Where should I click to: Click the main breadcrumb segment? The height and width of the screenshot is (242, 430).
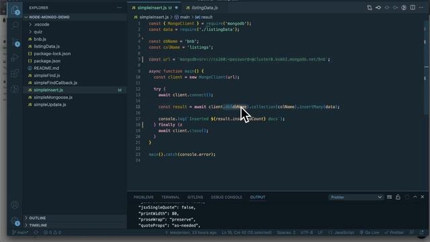tap(182, 17)
